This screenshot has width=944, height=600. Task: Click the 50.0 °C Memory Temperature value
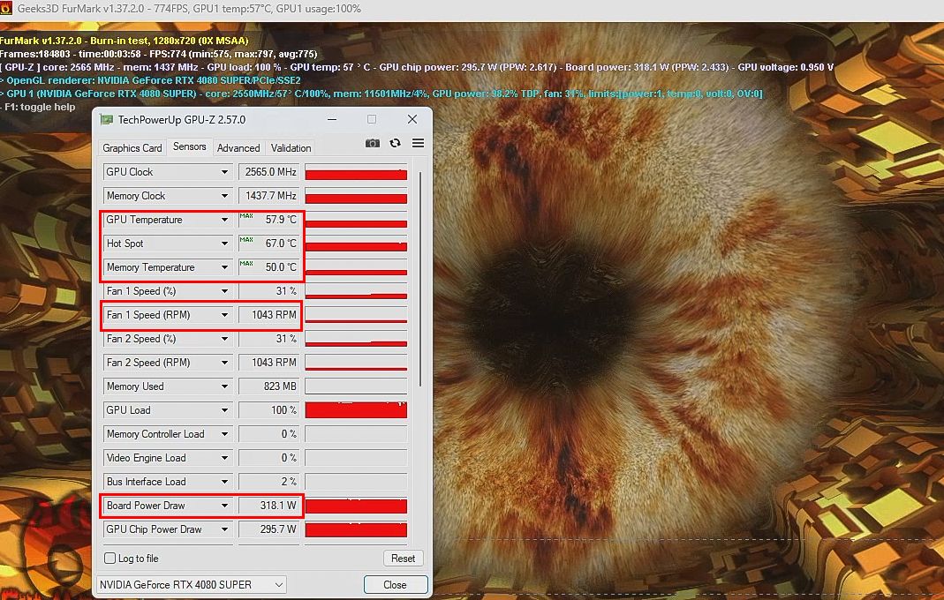pos(268,267)
